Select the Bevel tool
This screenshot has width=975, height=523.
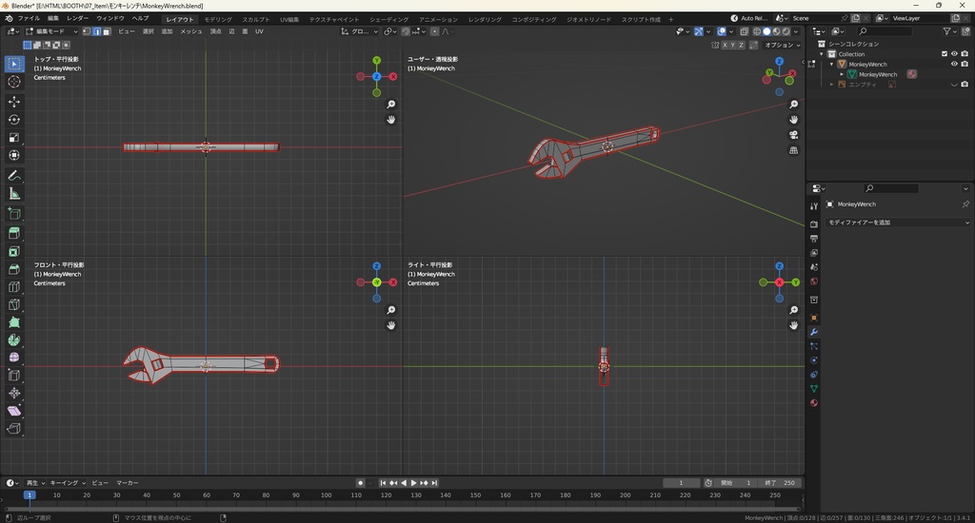[14, 269]
